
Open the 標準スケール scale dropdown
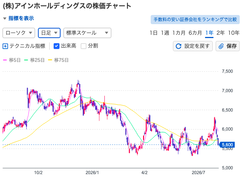coord(87,33)
